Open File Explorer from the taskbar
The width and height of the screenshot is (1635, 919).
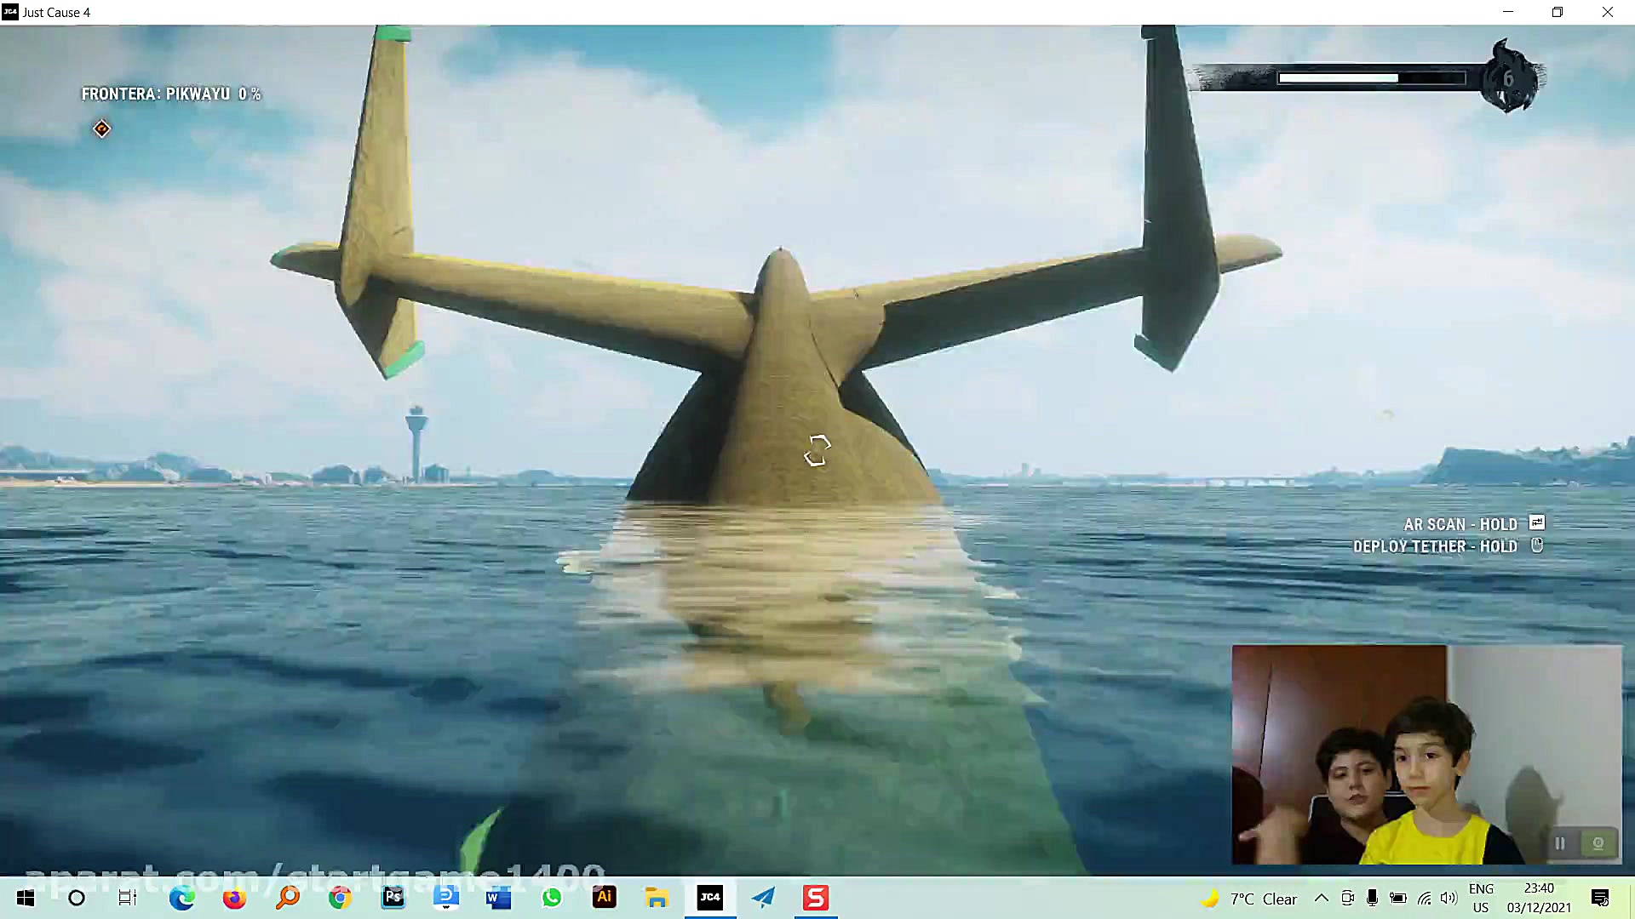click(657, 898)
